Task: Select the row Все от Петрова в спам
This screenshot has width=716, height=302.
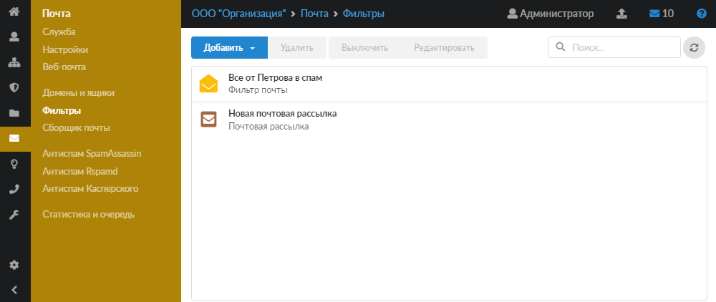Action: (450, 84)
